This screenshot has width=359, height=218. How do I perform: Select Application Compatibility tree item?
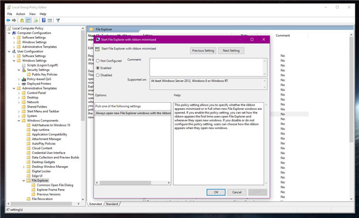click(x=50, y=134)
